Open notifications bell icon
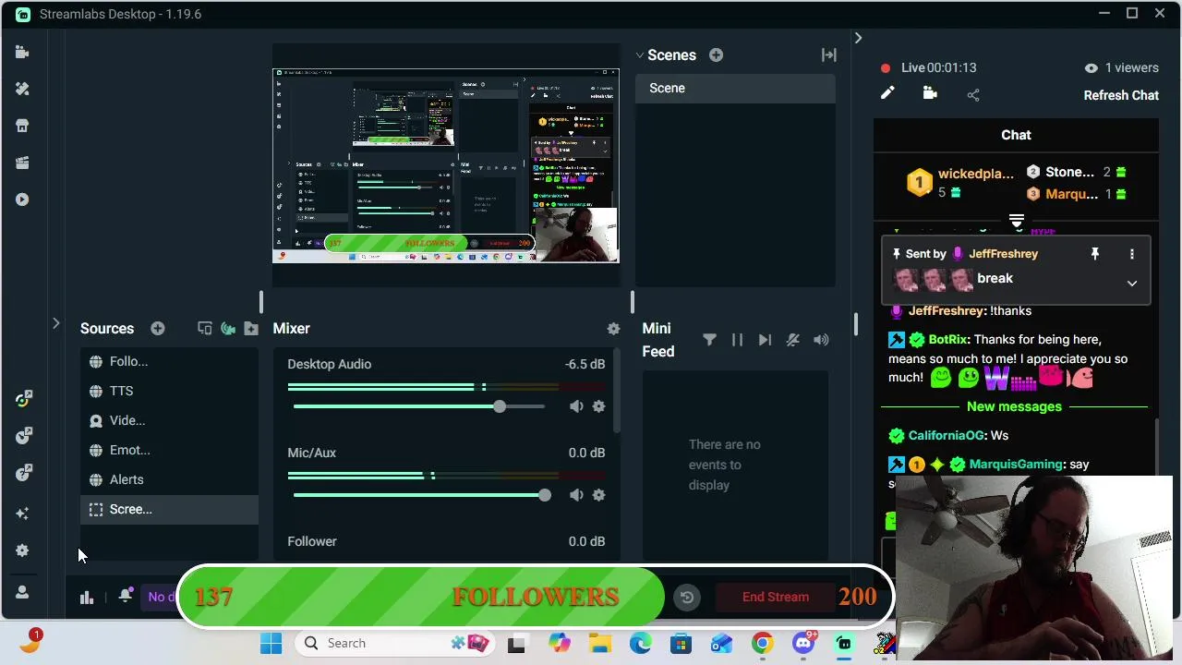The height and width of the screenshot is (665, 1182). (x=126, y=597)
